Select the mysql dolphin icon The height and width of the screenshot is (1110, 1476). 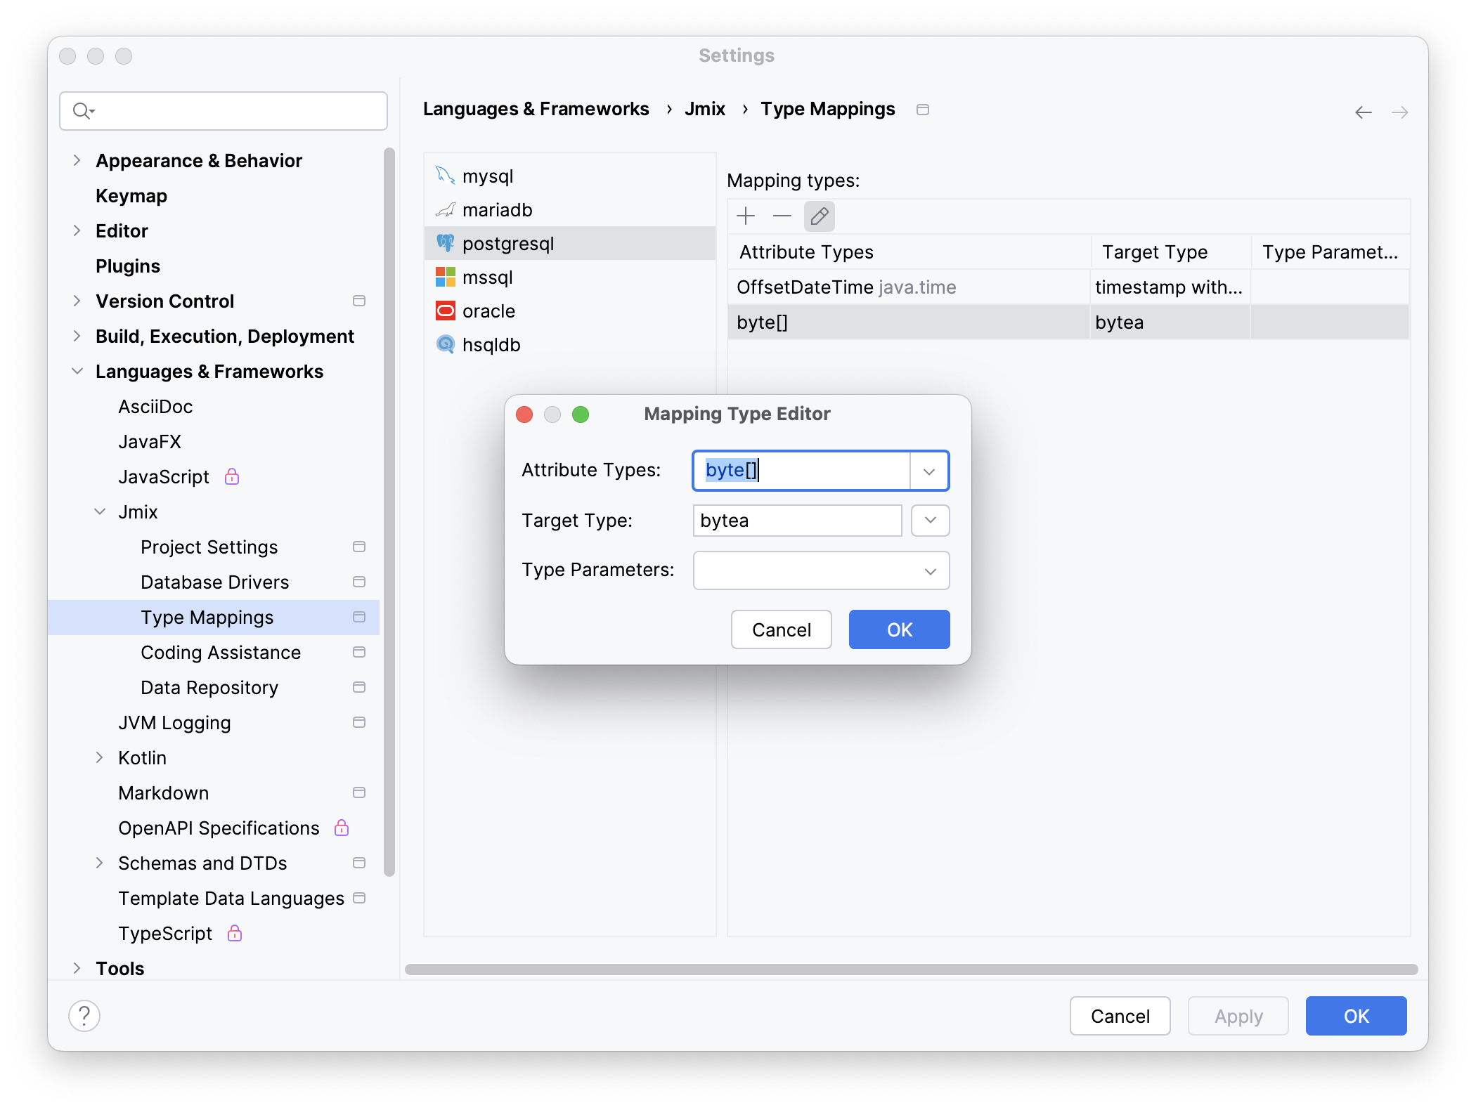(x=444, y=176)
